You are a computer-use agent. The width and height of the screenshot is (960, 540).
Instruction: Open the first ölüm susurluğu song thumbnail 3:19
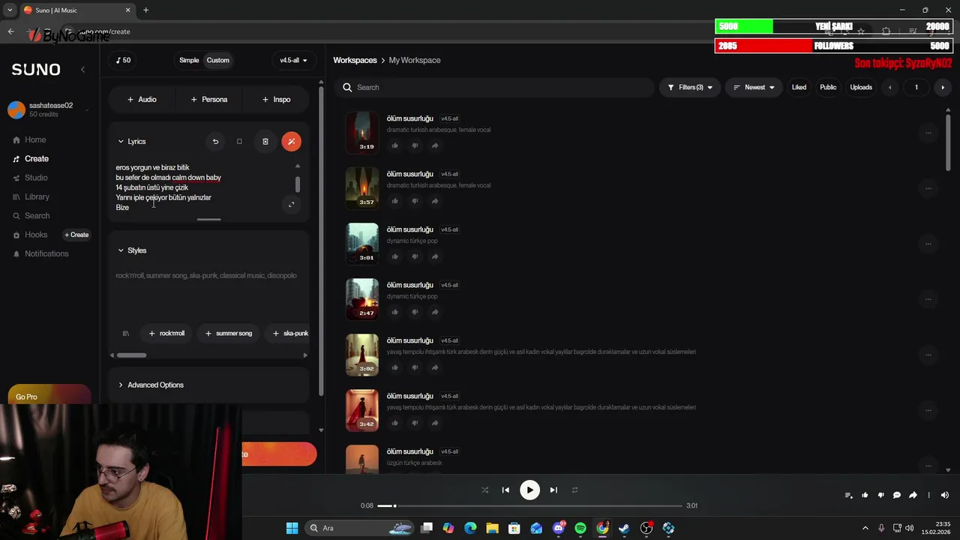tap(362, 132)
